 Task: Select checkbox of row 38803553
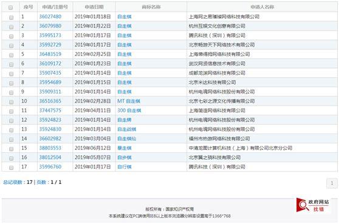(12, 149)
